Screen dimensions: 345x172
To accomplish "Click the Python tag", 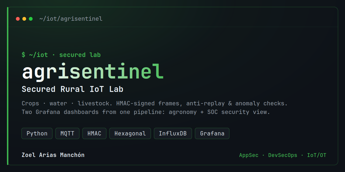I will pyautogui.click(x=37, y=134).
